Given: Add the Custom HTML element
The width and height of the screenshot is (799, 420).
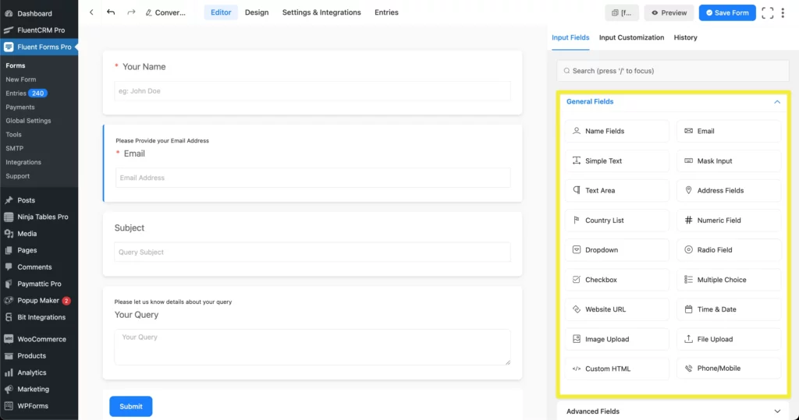Looking at the screenshot, I should 616,369.
